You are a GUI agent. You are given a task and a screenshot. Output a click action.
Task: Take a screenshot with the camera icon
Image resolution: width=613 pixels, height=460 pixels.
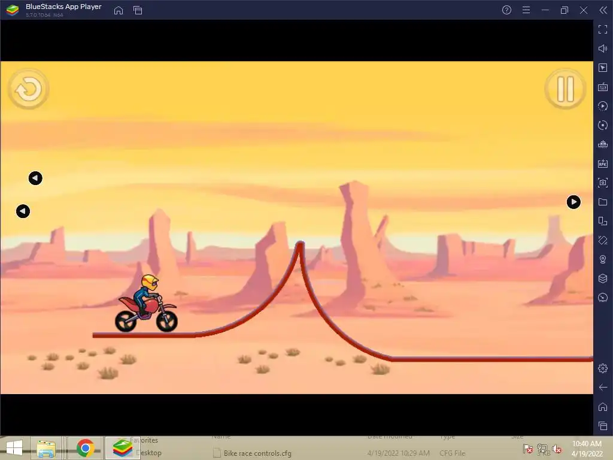(603, 183)
